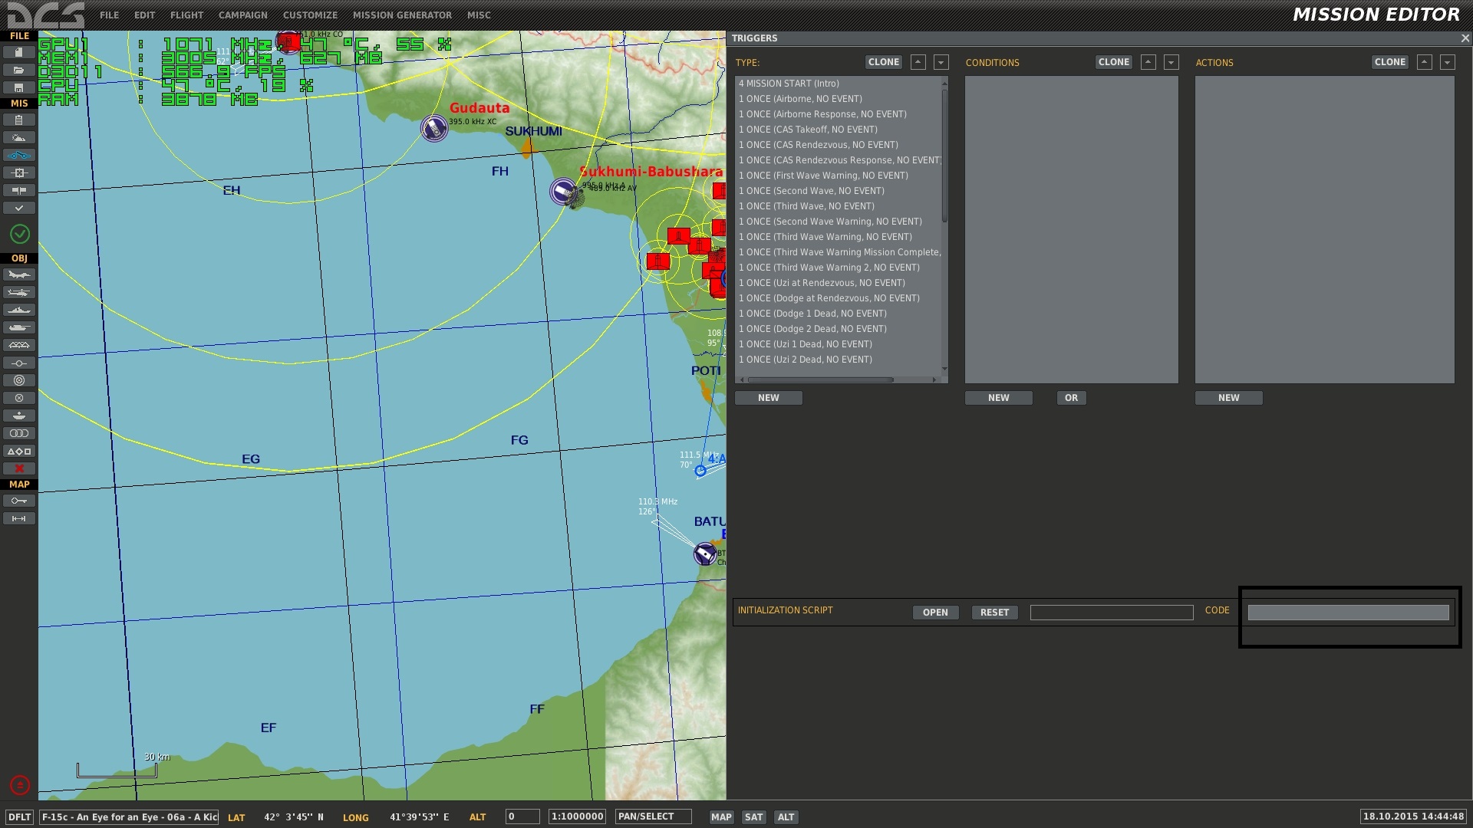Move action down with arrow button

(1447, 62)
